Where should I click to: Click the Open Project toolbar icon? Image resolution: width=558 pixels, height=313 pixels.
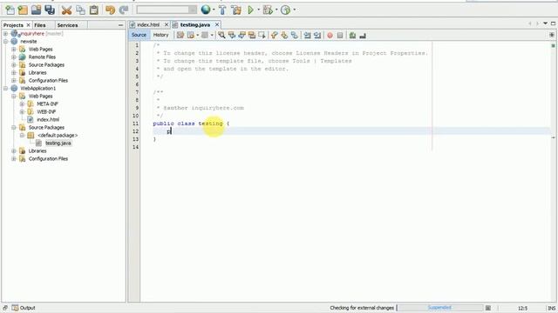36,10
